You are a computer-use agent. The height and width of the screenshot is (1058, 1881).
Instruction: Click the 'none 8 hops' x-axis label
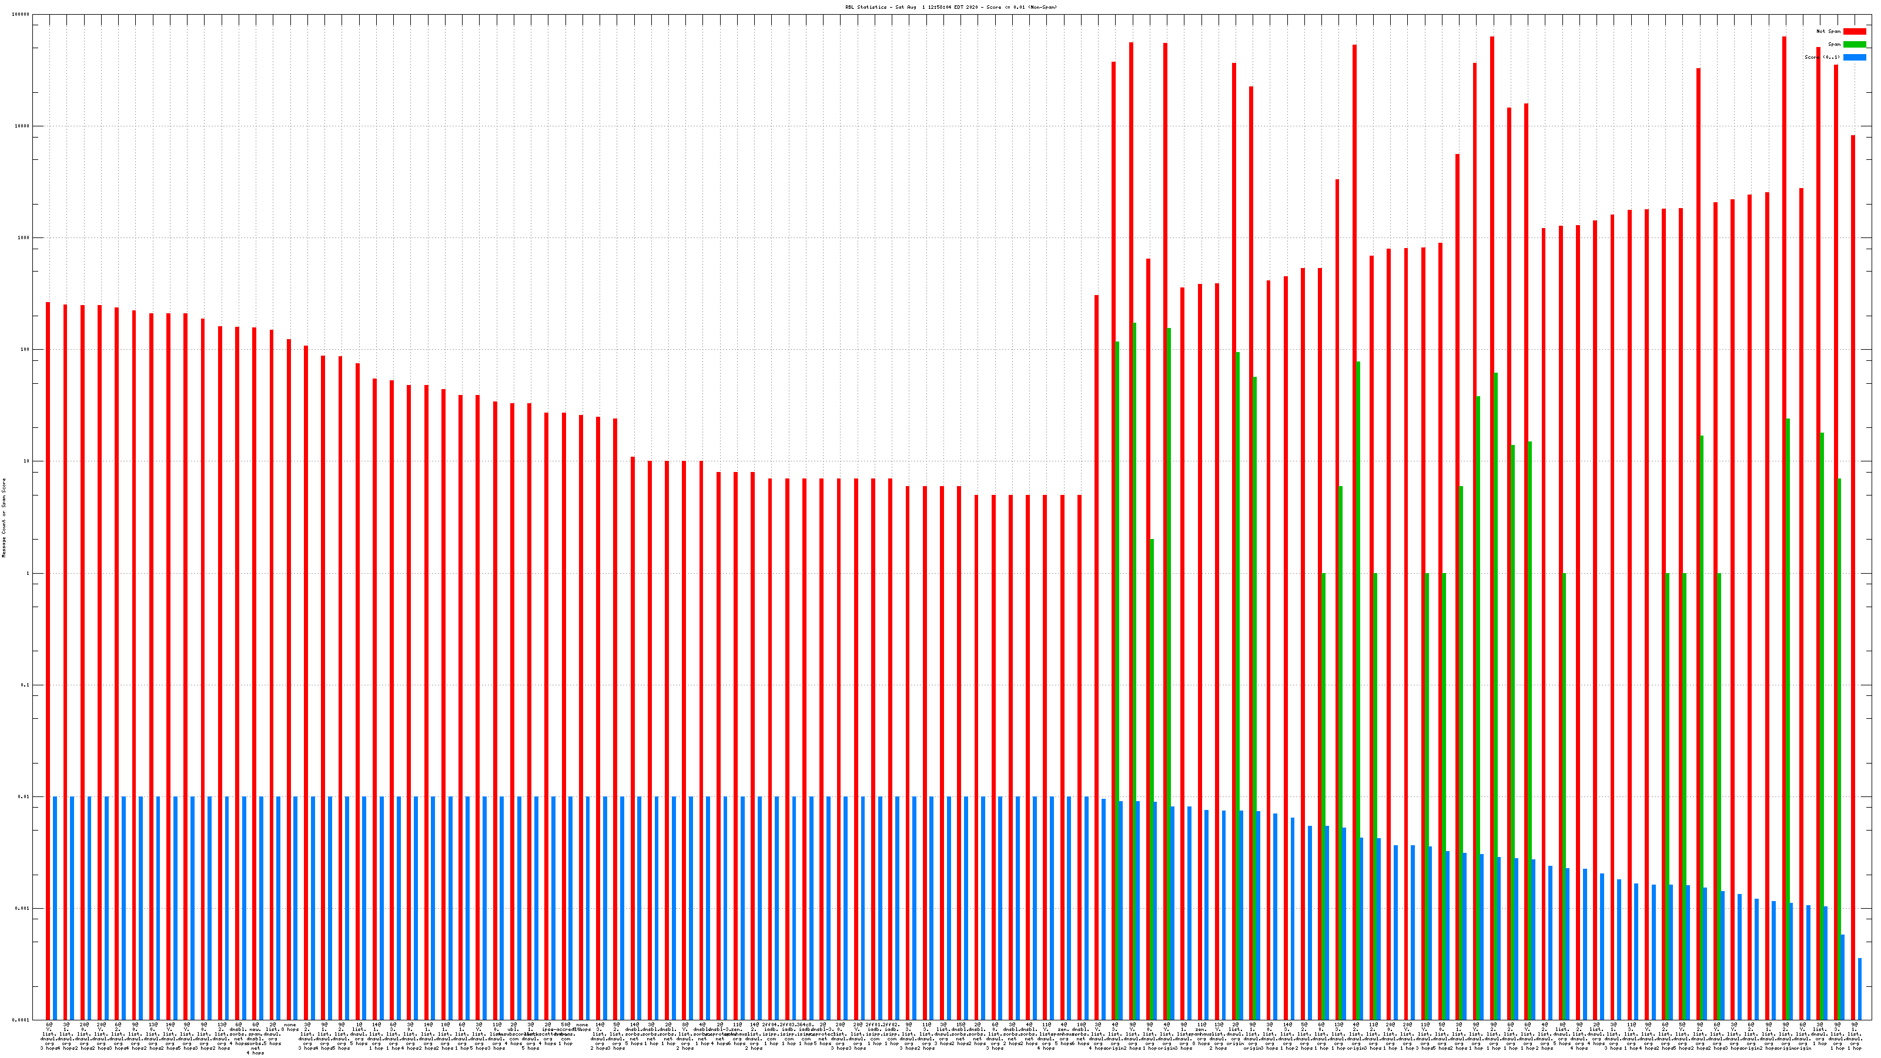click(x=290, y=1027)
